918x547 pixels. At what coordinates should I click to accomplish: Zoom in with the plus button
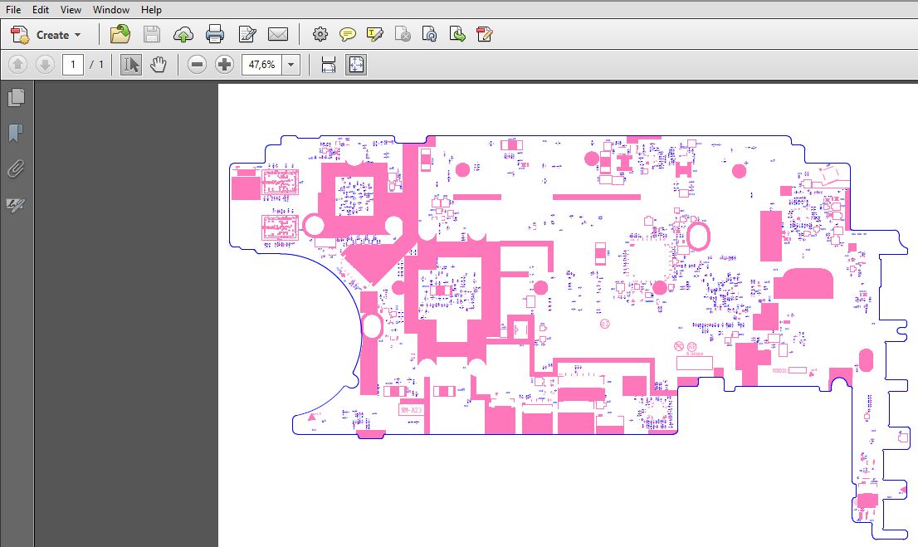(x=224, y=65)
